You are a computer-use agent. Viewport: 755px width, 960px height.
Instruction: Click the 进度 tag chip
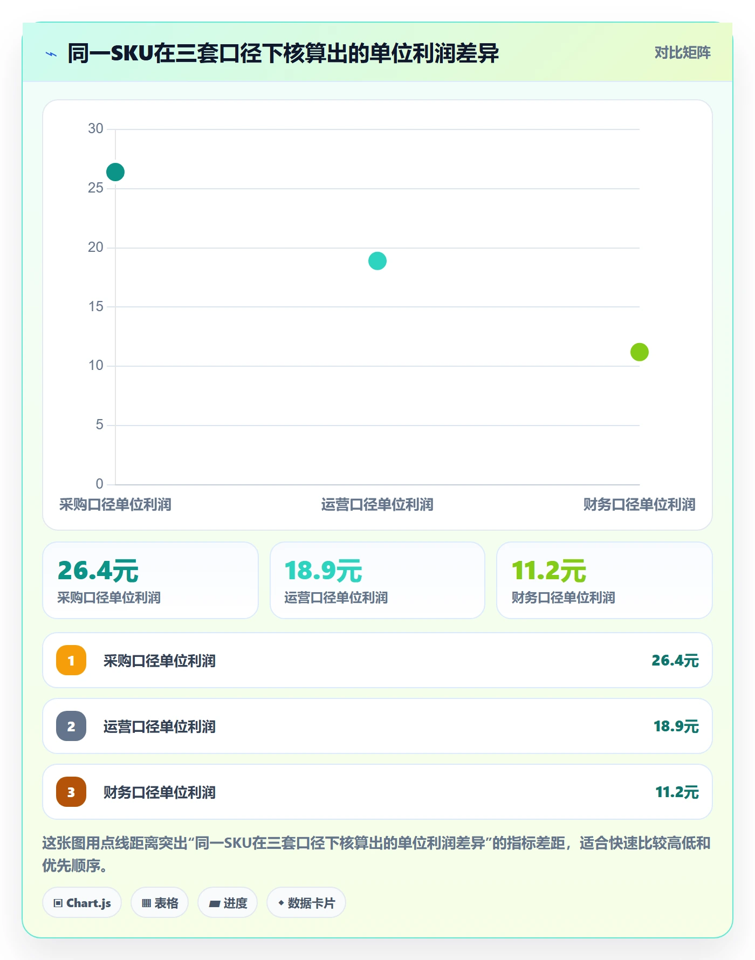click(228, 902)
